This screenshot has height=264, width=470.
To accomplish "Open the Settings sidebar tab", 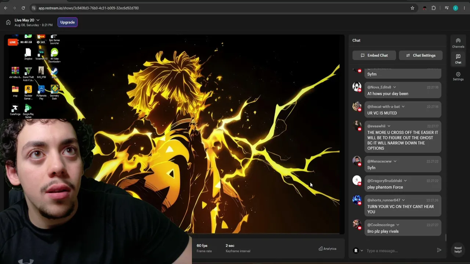I will tap(458, 76).
